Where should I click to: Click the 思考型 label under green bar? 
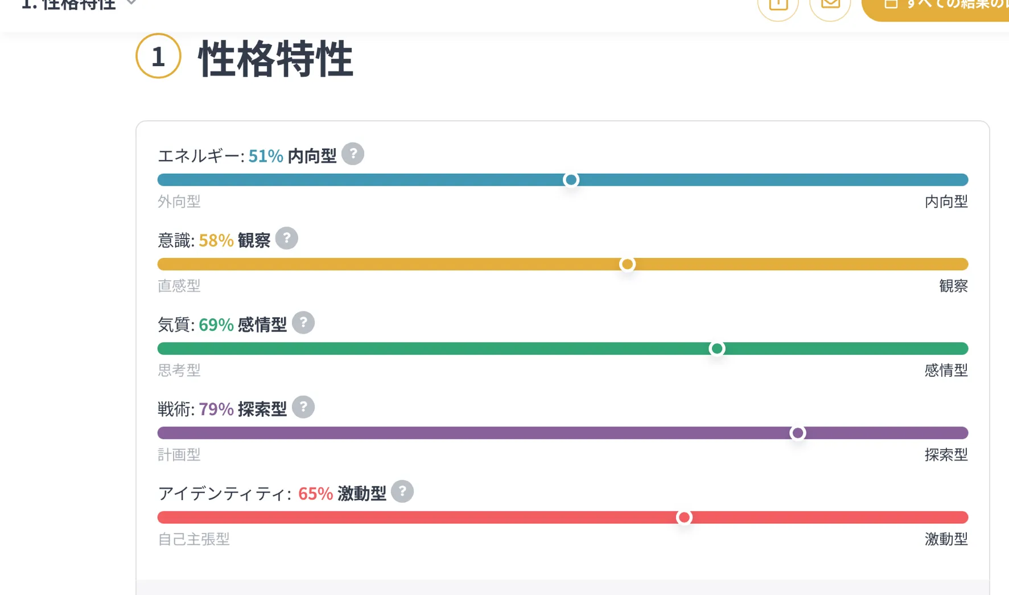[x=179, y=371]
